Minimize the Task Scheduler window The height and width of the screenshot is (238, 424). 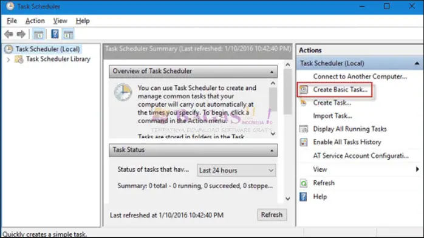362,6
